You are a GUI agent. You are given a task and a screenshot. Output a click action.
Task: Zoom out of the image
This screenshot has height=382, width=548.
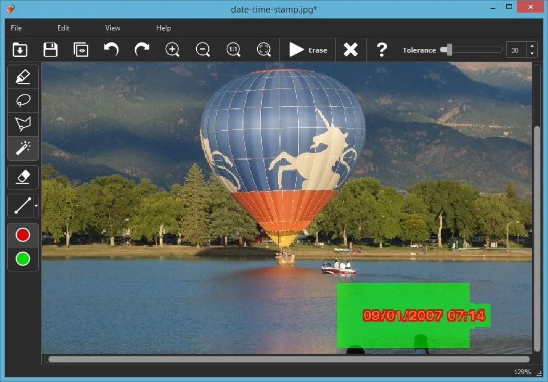[x=203, y=50]
